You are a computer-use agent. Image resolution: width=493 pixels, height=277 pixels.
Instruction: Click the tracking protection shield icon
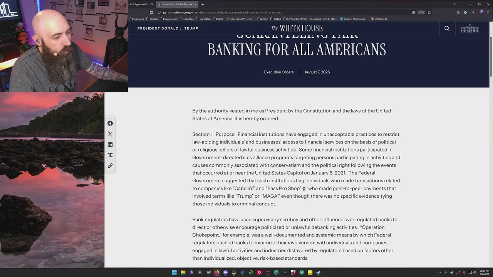pyautogui.click(x=159, y=12)
